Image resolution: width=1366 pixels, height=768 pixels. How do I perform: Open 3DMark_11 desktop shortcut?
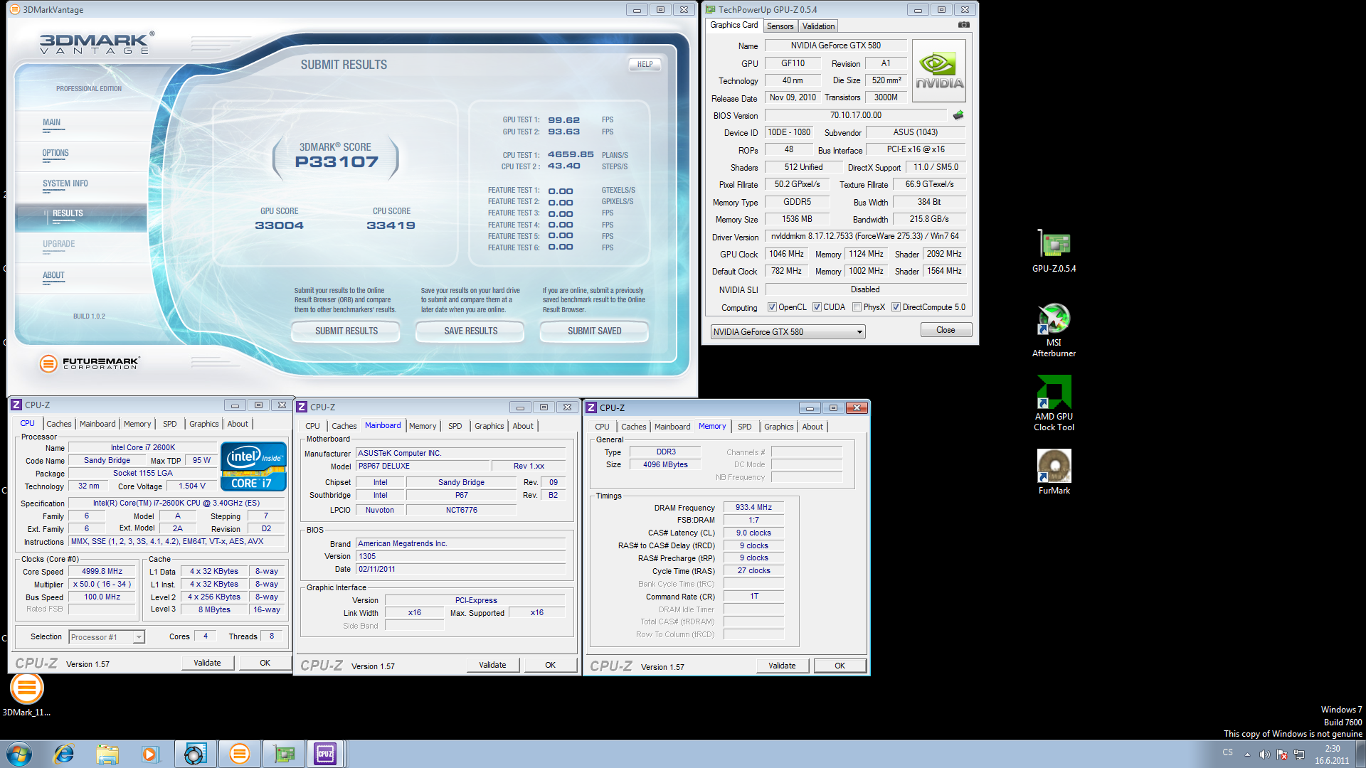point(26,695)
